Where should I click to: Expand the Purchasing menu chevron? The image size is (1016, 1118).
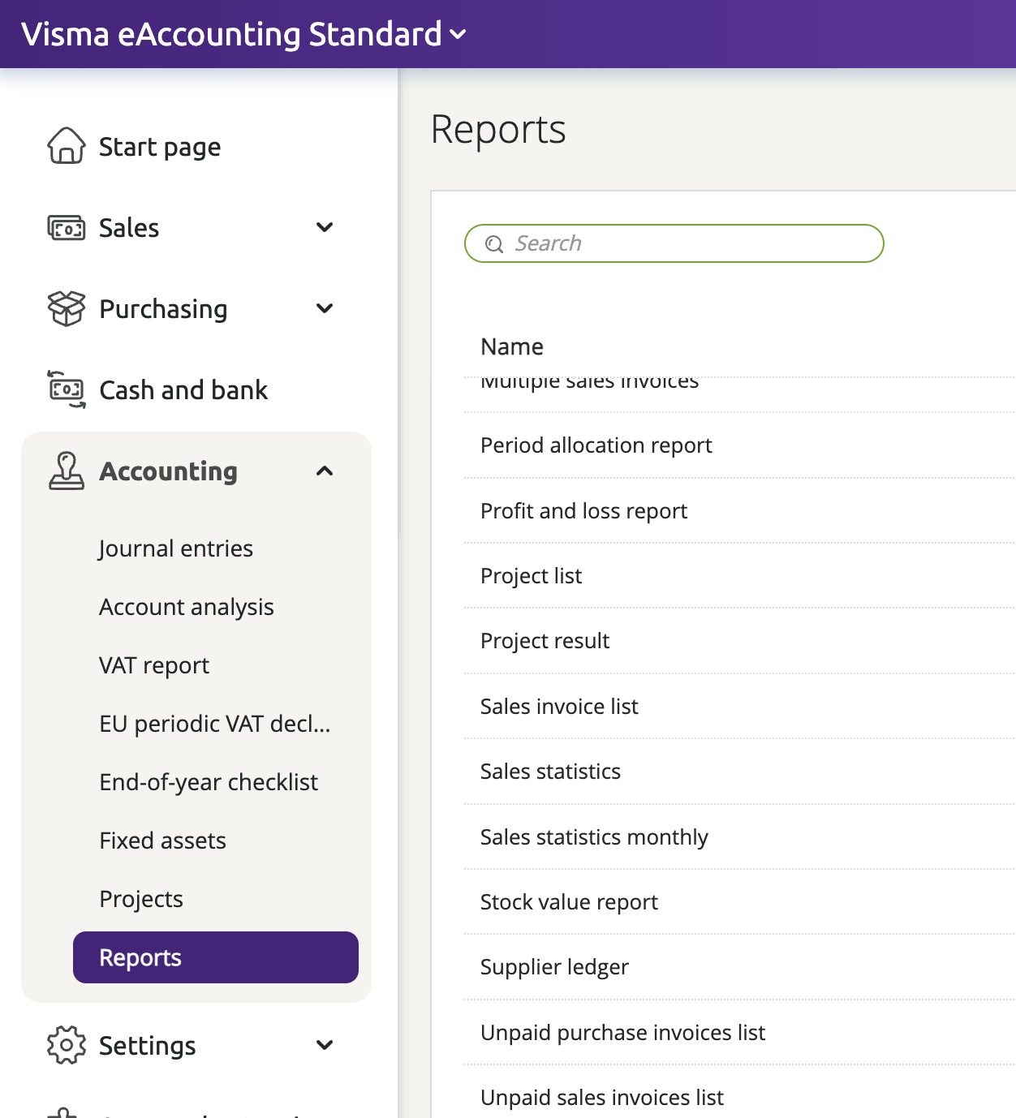click(325, 308)
